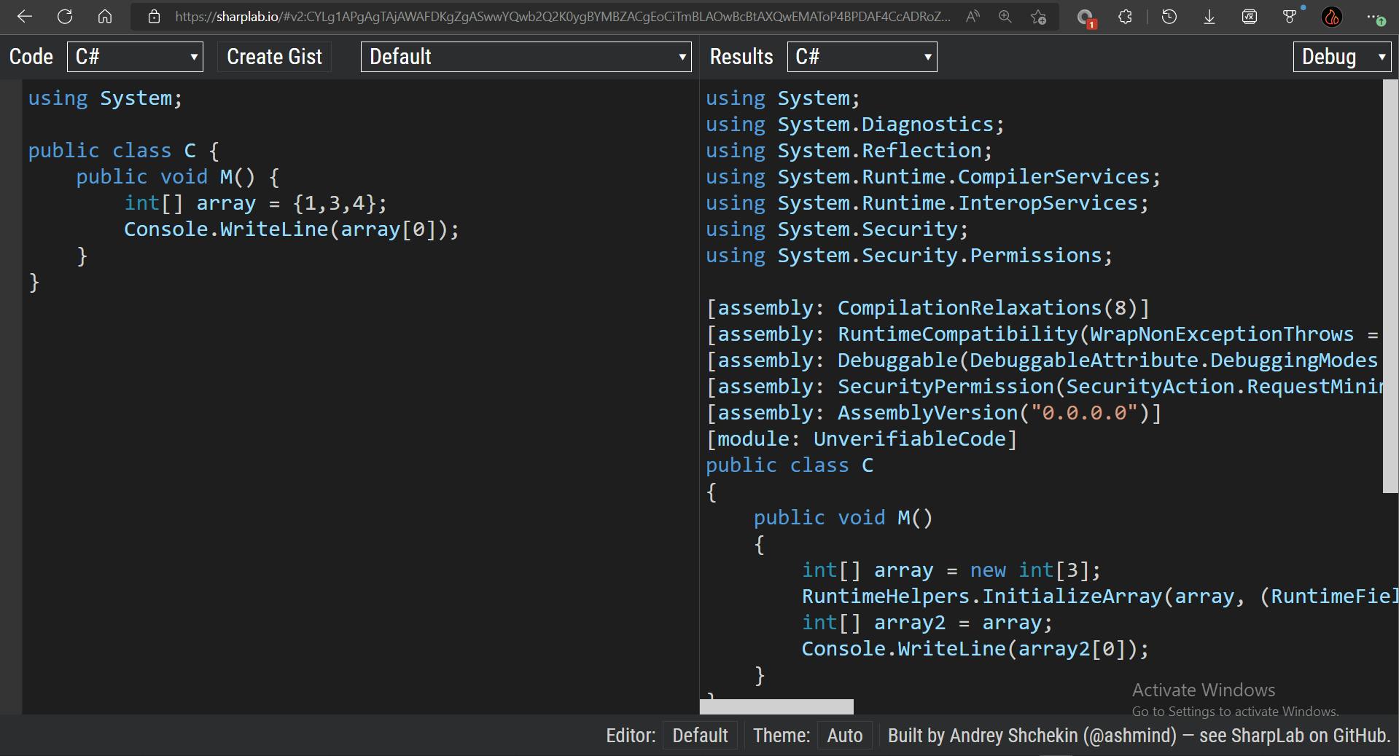Image resolution: width=1399 pixels, height=756 pixels.
Task: Start Read Aloud from address bar
Action: 973,17
